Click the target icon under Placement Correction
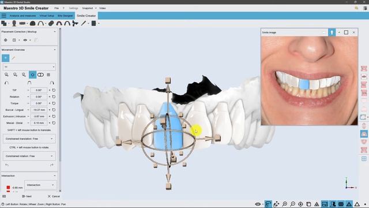 (x=6, y=40)
